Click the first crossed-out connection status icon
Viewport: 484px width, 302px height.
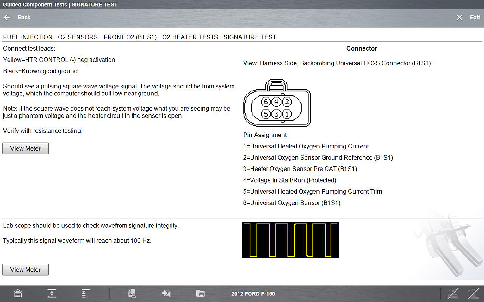coord(453,293)
